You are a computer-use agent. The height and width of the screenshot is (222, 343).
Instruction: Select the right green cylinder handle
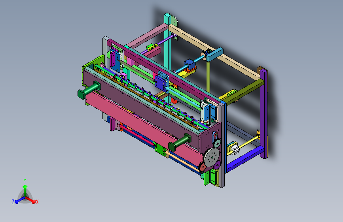tap(180, 142)
